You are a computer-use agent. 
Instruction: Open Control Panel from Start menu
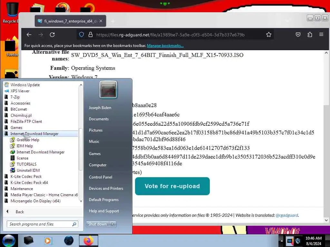101,177
